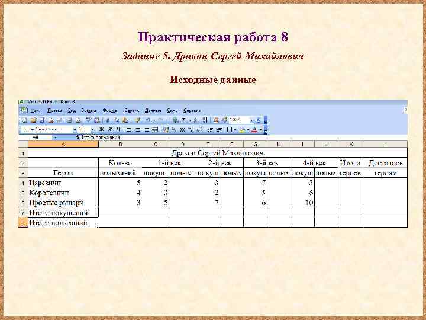Select column K header

point(351,144)
